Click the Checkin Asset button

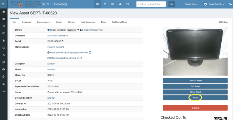195,80
